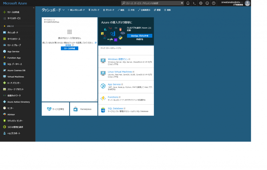
Task: Open the portal settings gear
Action: pos(201,3)
